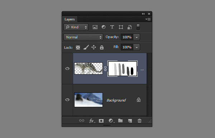Viewport: 215px width, 138px height.
Task: Filter layers by type layers icon
Action: pos(112,27)
